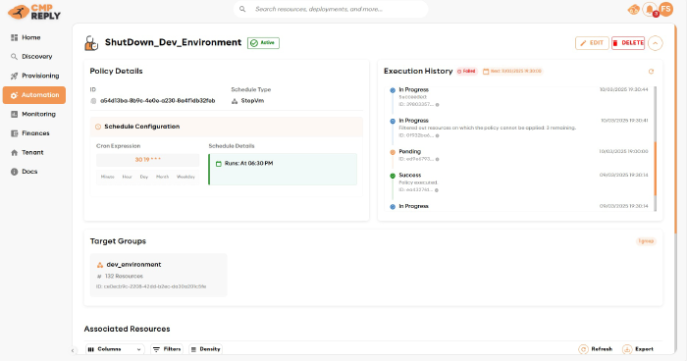The height and width of the screenshot is (361, 687).
Task: Click the Execution History scrollbar
Action: coord(656,149)
